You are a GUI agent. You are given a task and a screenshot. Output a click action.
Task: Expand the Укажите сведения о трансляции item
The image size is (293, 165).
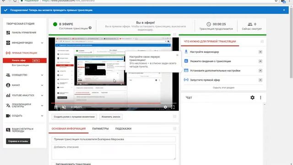point(260,61)
